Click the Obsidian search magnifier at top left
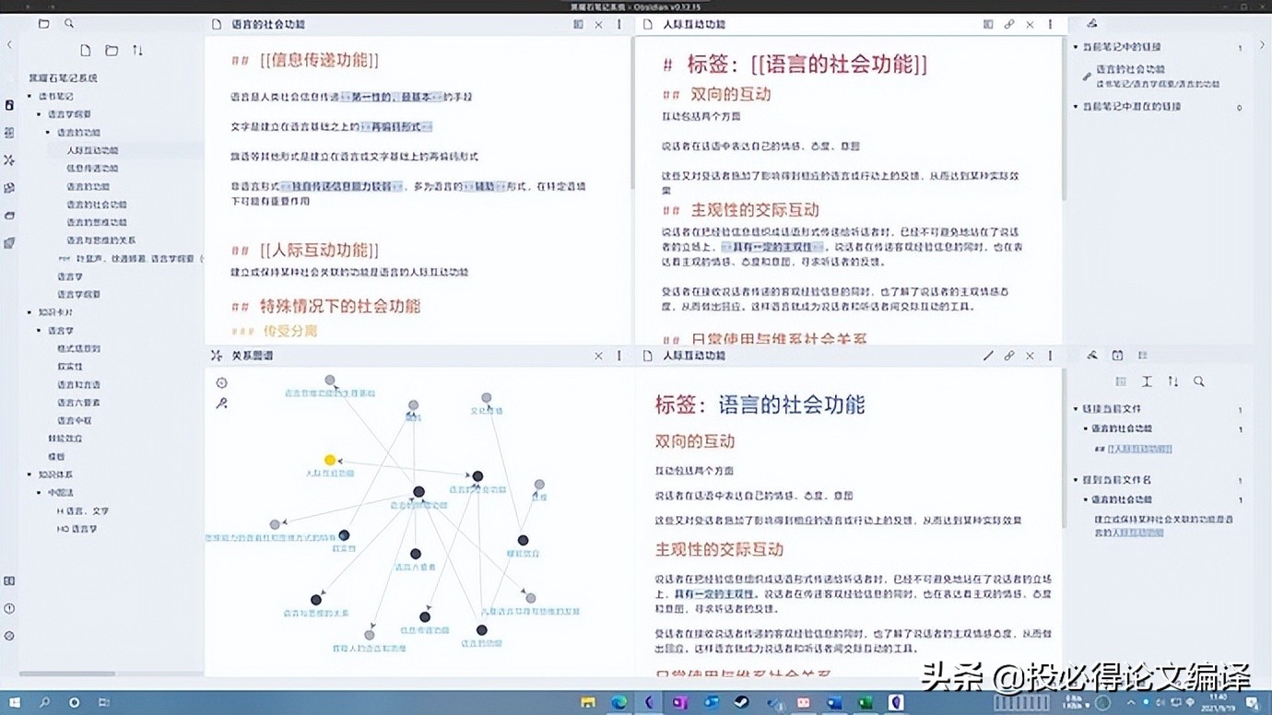This screenshot has height=715, width=1272. (x=69, y=24)
